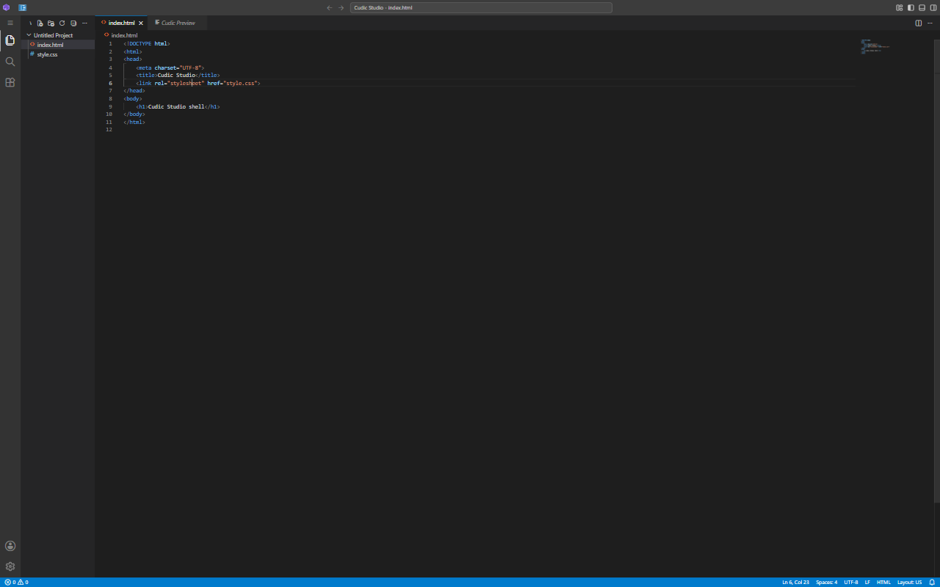Switch to the index.html editor tab
This screenshot has width=940, height=587.
click(121, 23)
